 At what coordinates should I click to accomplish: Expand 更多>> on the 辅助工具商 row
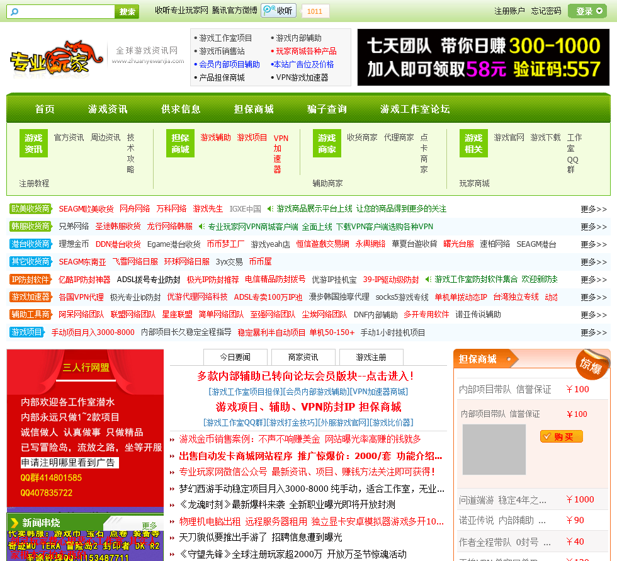click(x=593, y=315)
